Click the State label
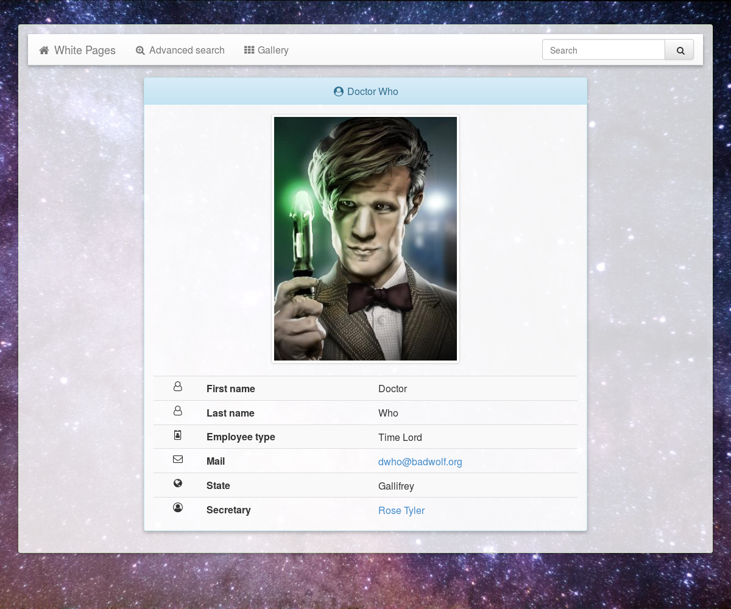 pyautogui.click(x=218, y=486)
